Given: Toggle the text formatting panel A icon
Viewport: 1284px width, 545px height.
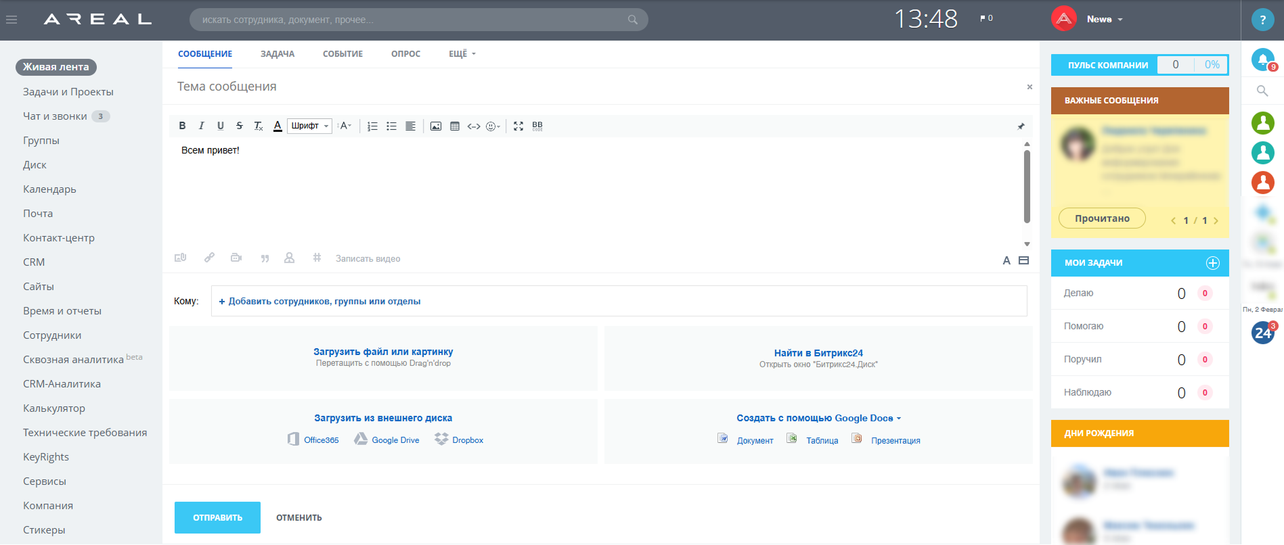Looking at the screenshot, I should [1006, 260].
